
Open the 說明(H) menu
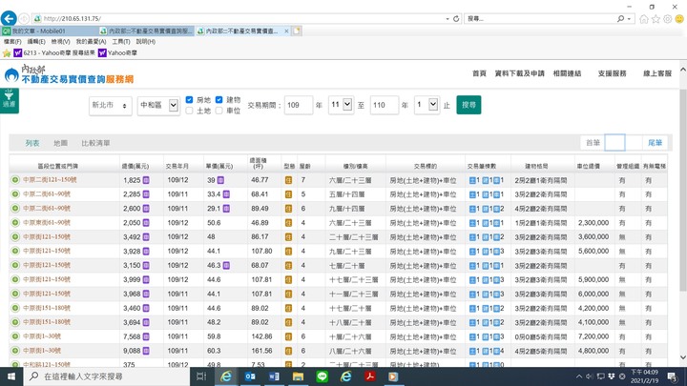[x=146, y=42]
